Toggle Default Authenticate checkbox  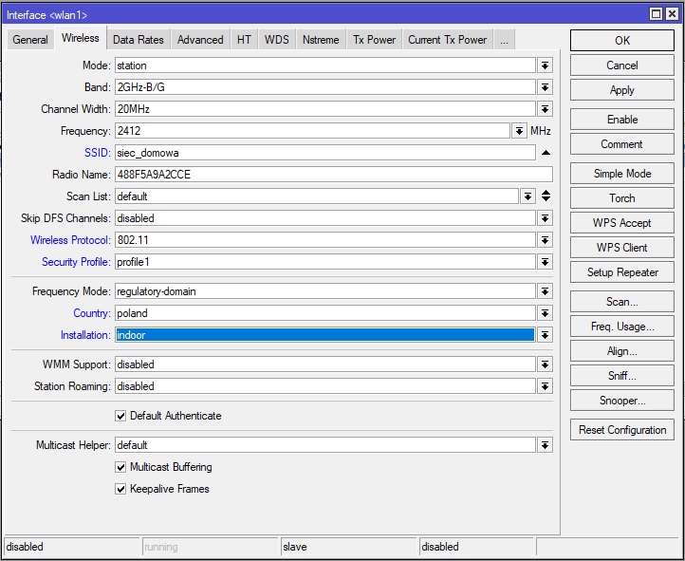point(120,416)
